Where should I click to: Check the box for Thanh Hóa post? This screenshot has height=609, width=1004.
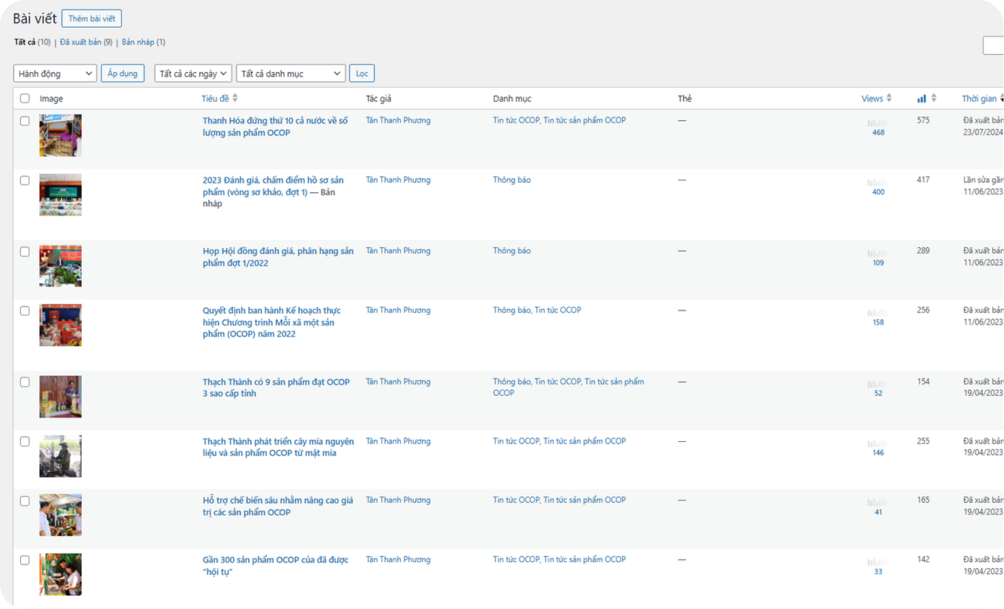click(24, 121)
